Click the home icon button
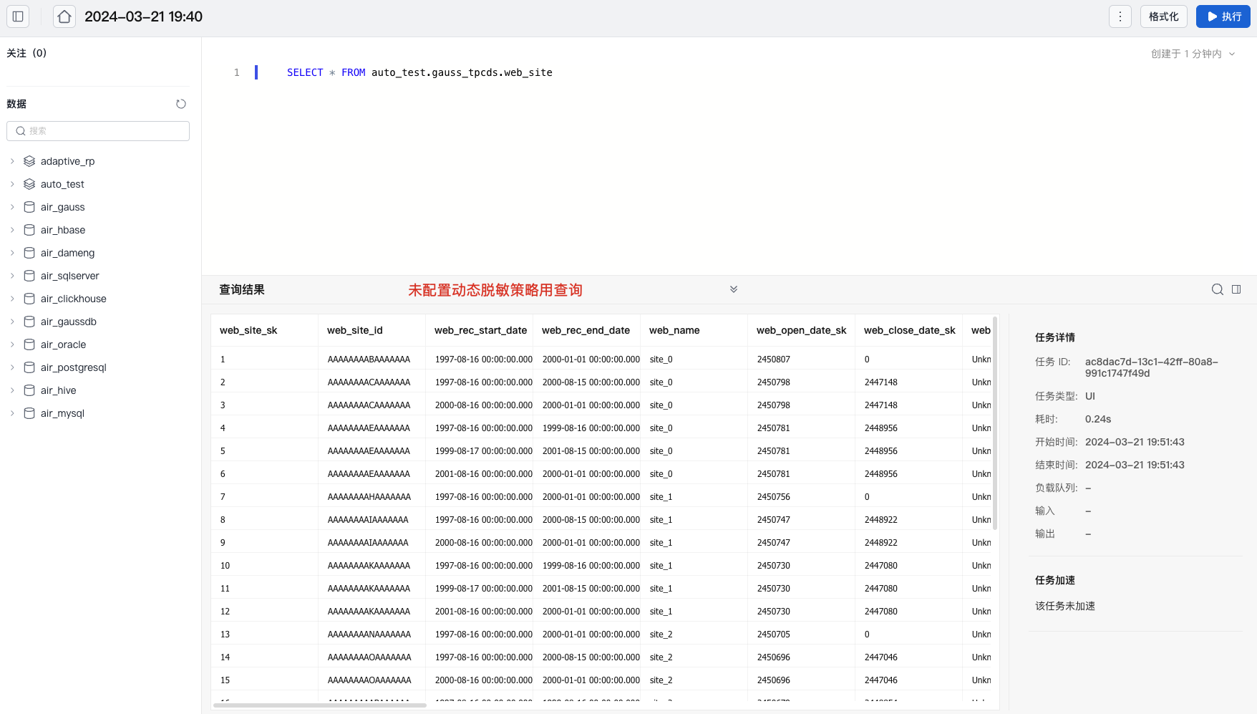1257x714 pixels. click(x=64, y=16)
